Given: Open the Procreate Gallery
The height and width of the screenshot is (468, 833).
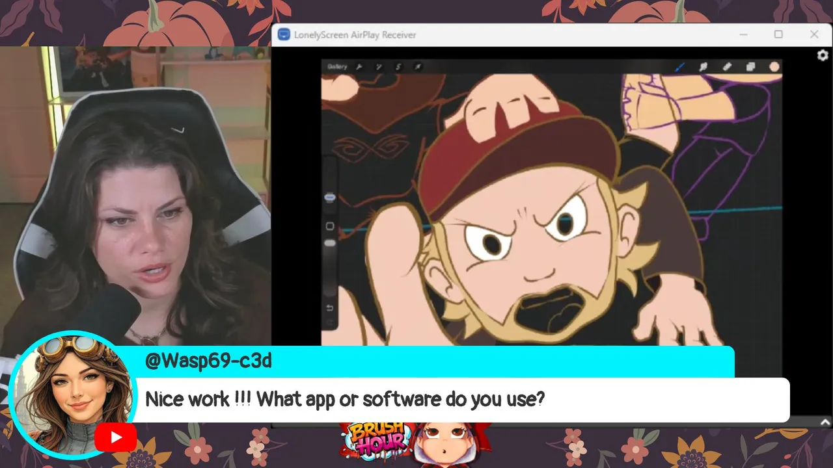Looking at the screenshot, I should point(337,66).
